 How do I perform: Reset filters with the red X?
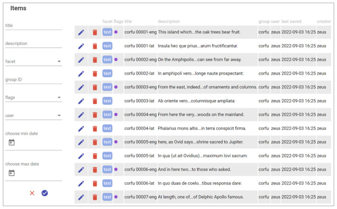tap(32, 193)
